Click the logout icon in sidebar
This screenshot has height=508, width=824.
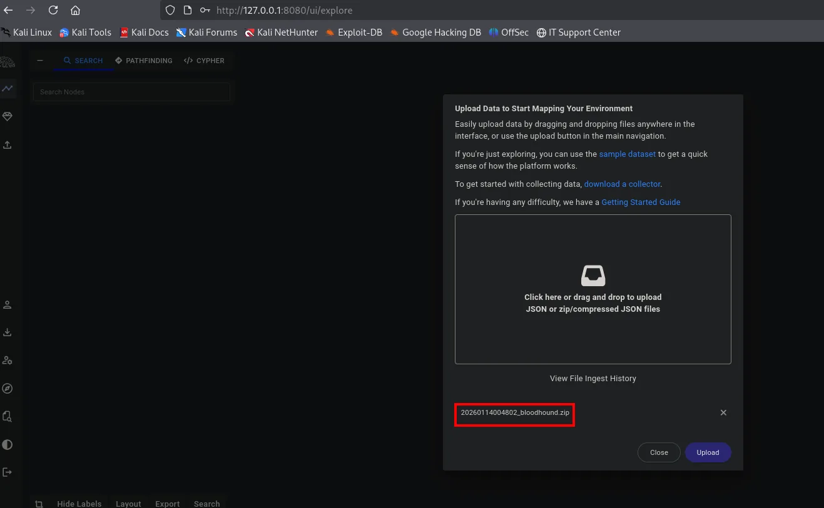pyautogui.click(x=8, y=472)
